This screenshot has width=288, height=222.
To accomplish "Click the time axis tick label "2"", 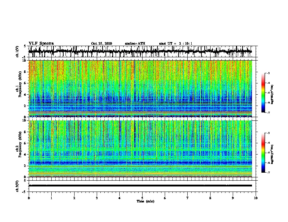I will (x=74, y=198).
